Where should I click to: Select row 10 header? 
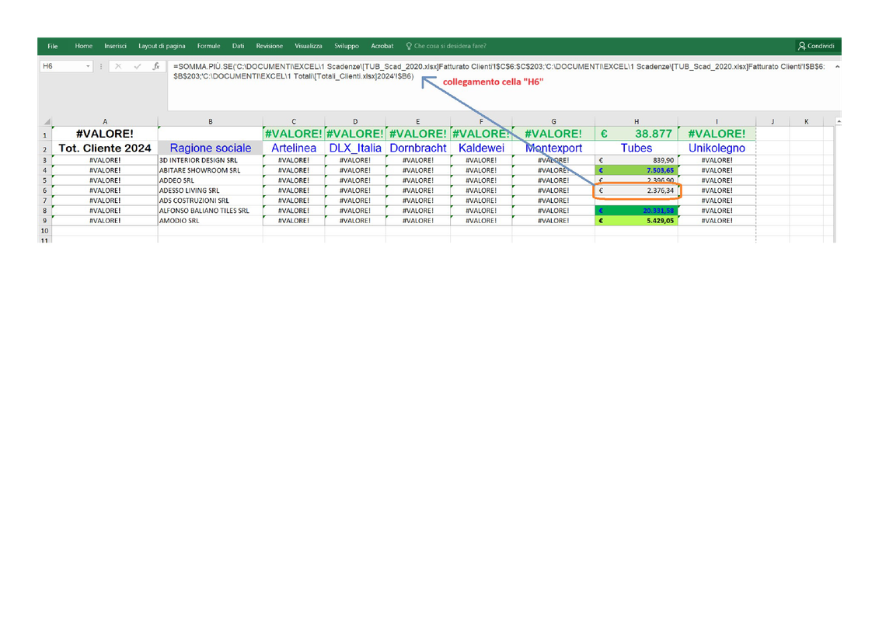(x=45, y=231)
